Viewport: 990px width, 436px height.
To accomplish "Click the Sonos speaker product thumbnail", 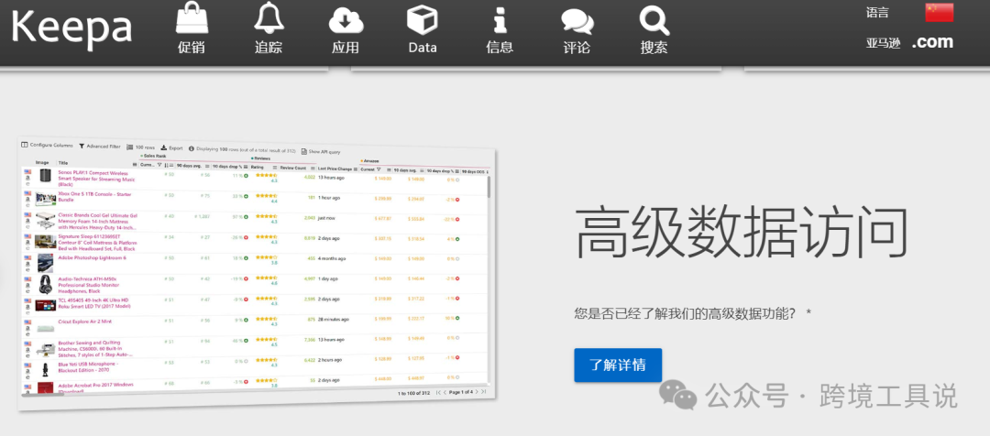I will (46, 178).
